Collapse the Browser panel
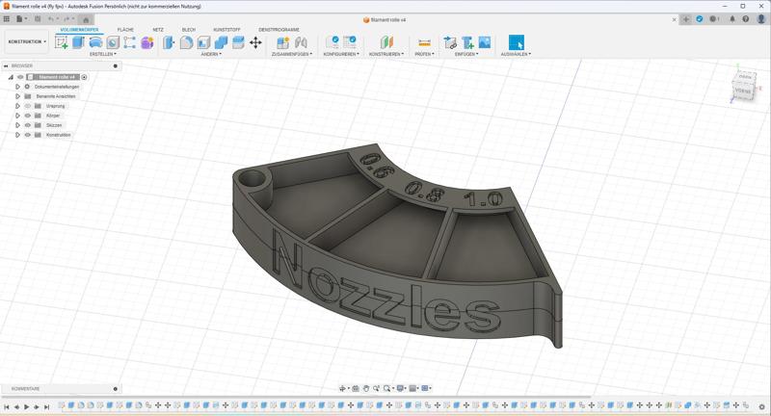Image resolution: width=771 pixels, height=416 pixels. coord(6,65)
